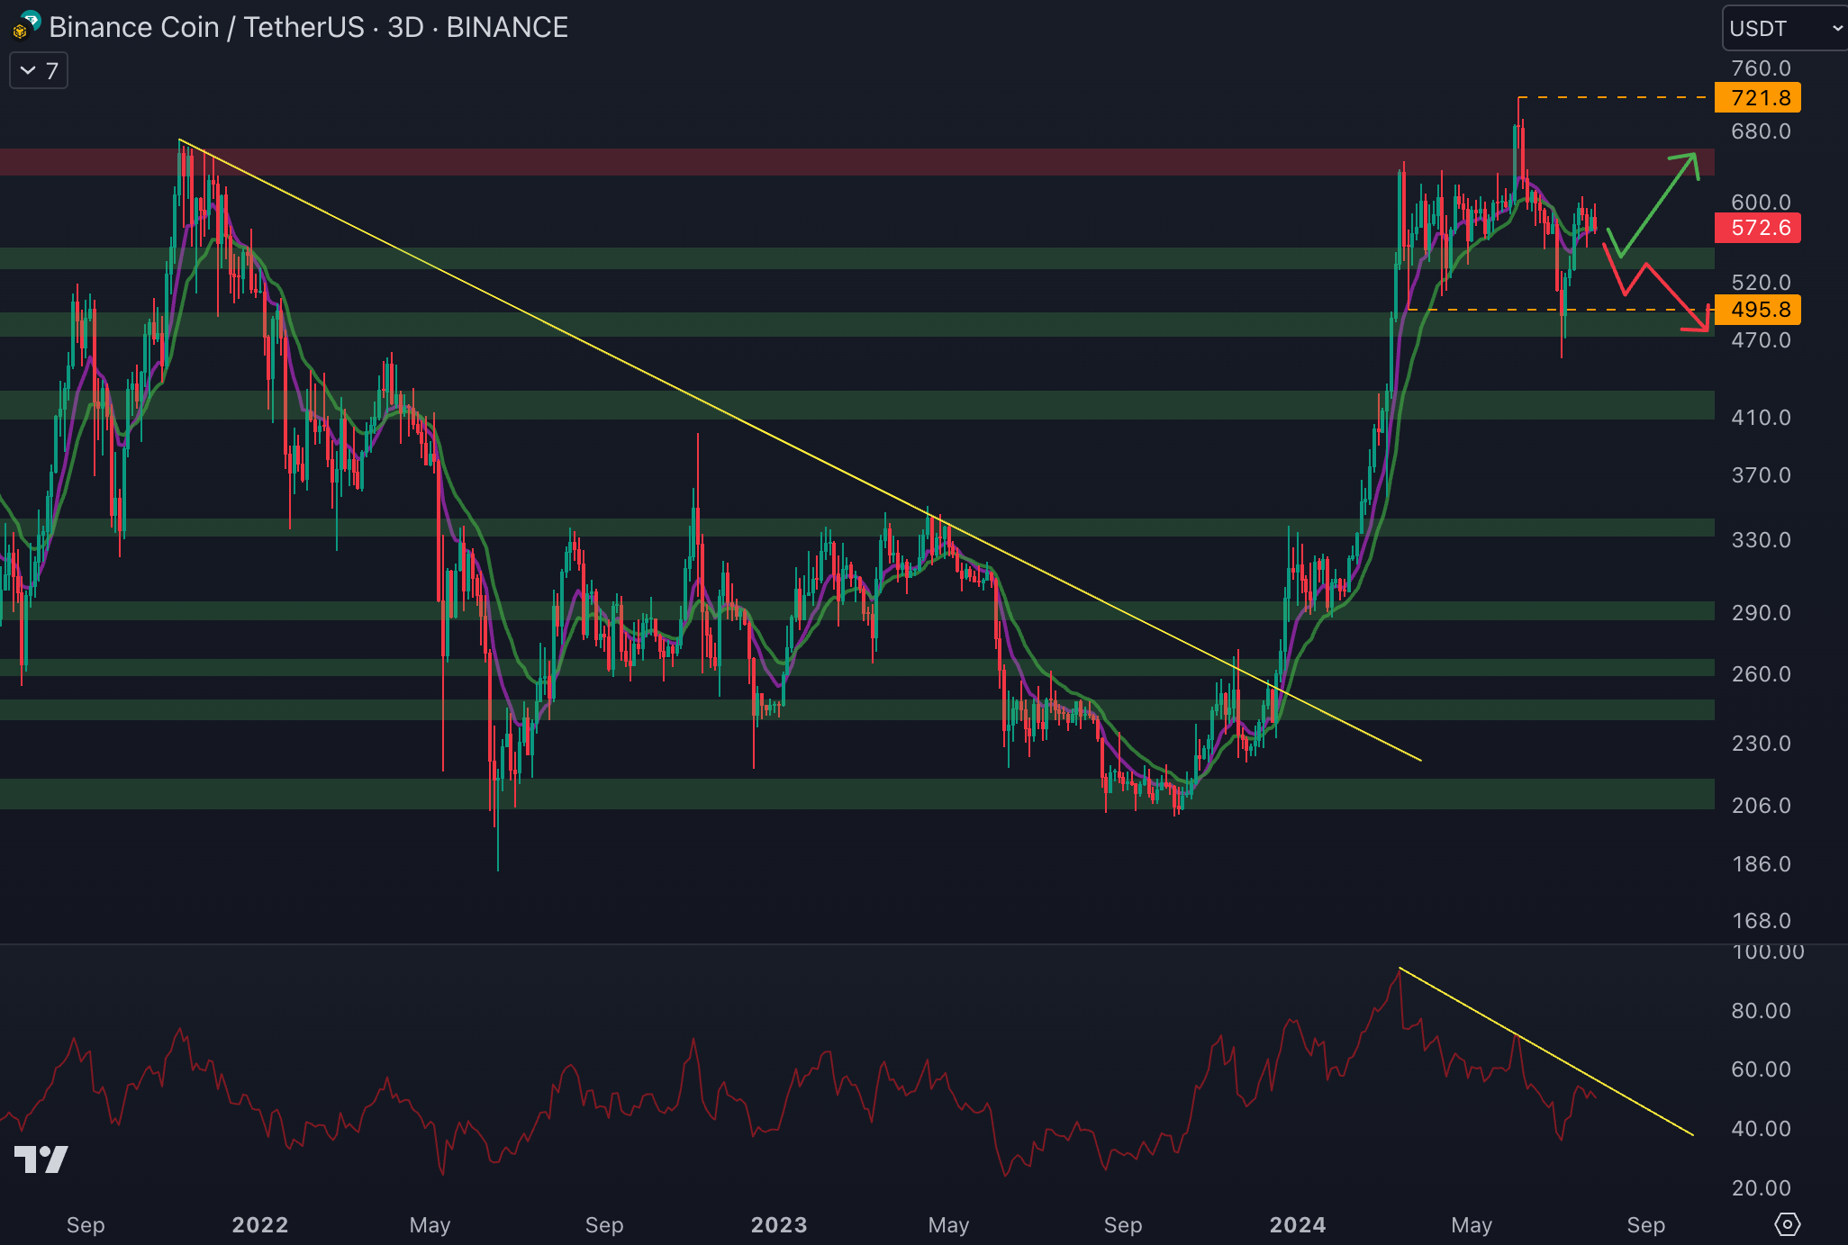Viewport: 1848px width, 1245px height.
Task: Click the 2024 label on time axis
Action: coord(1297,1224)
